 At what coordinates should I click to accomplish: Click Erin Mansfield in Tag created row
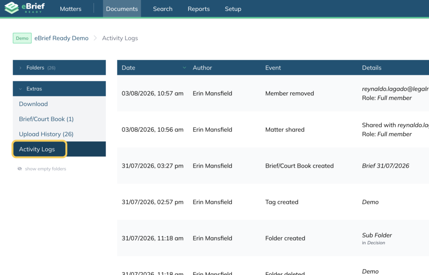(x=212, y=202)
